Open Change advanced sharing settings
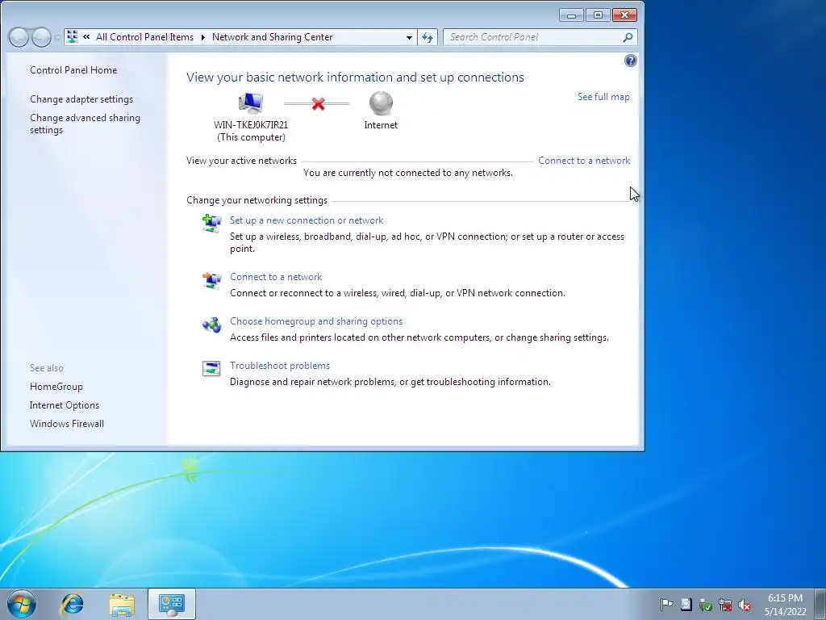The image size is (826, 620). (85, 124)
